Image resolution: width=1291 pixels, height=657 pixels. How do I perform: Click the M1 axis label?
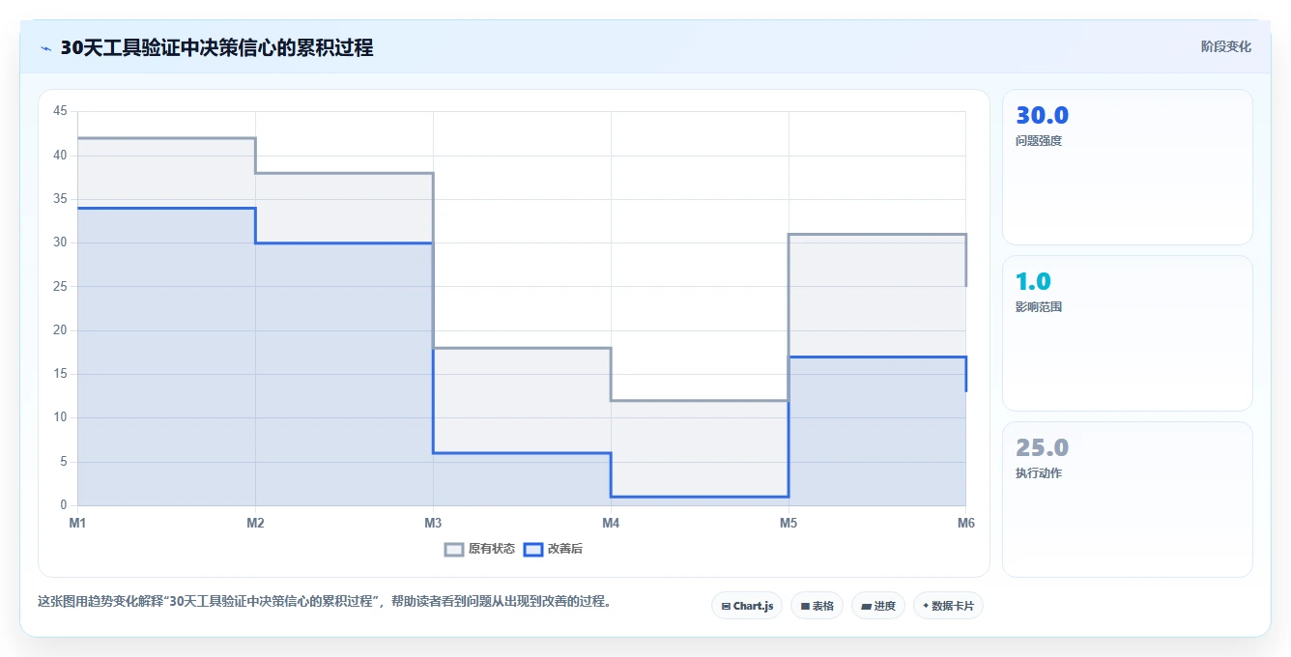coord(77,523)
